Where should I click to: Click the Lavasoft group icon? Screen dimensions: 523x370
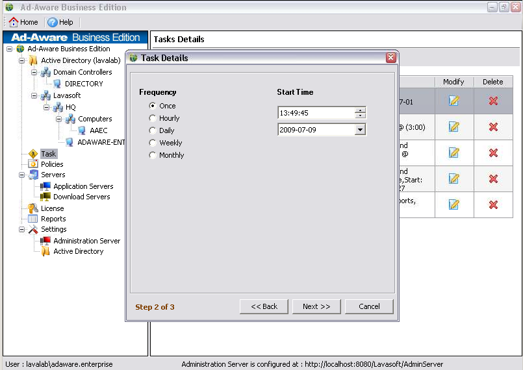point(45,95)
